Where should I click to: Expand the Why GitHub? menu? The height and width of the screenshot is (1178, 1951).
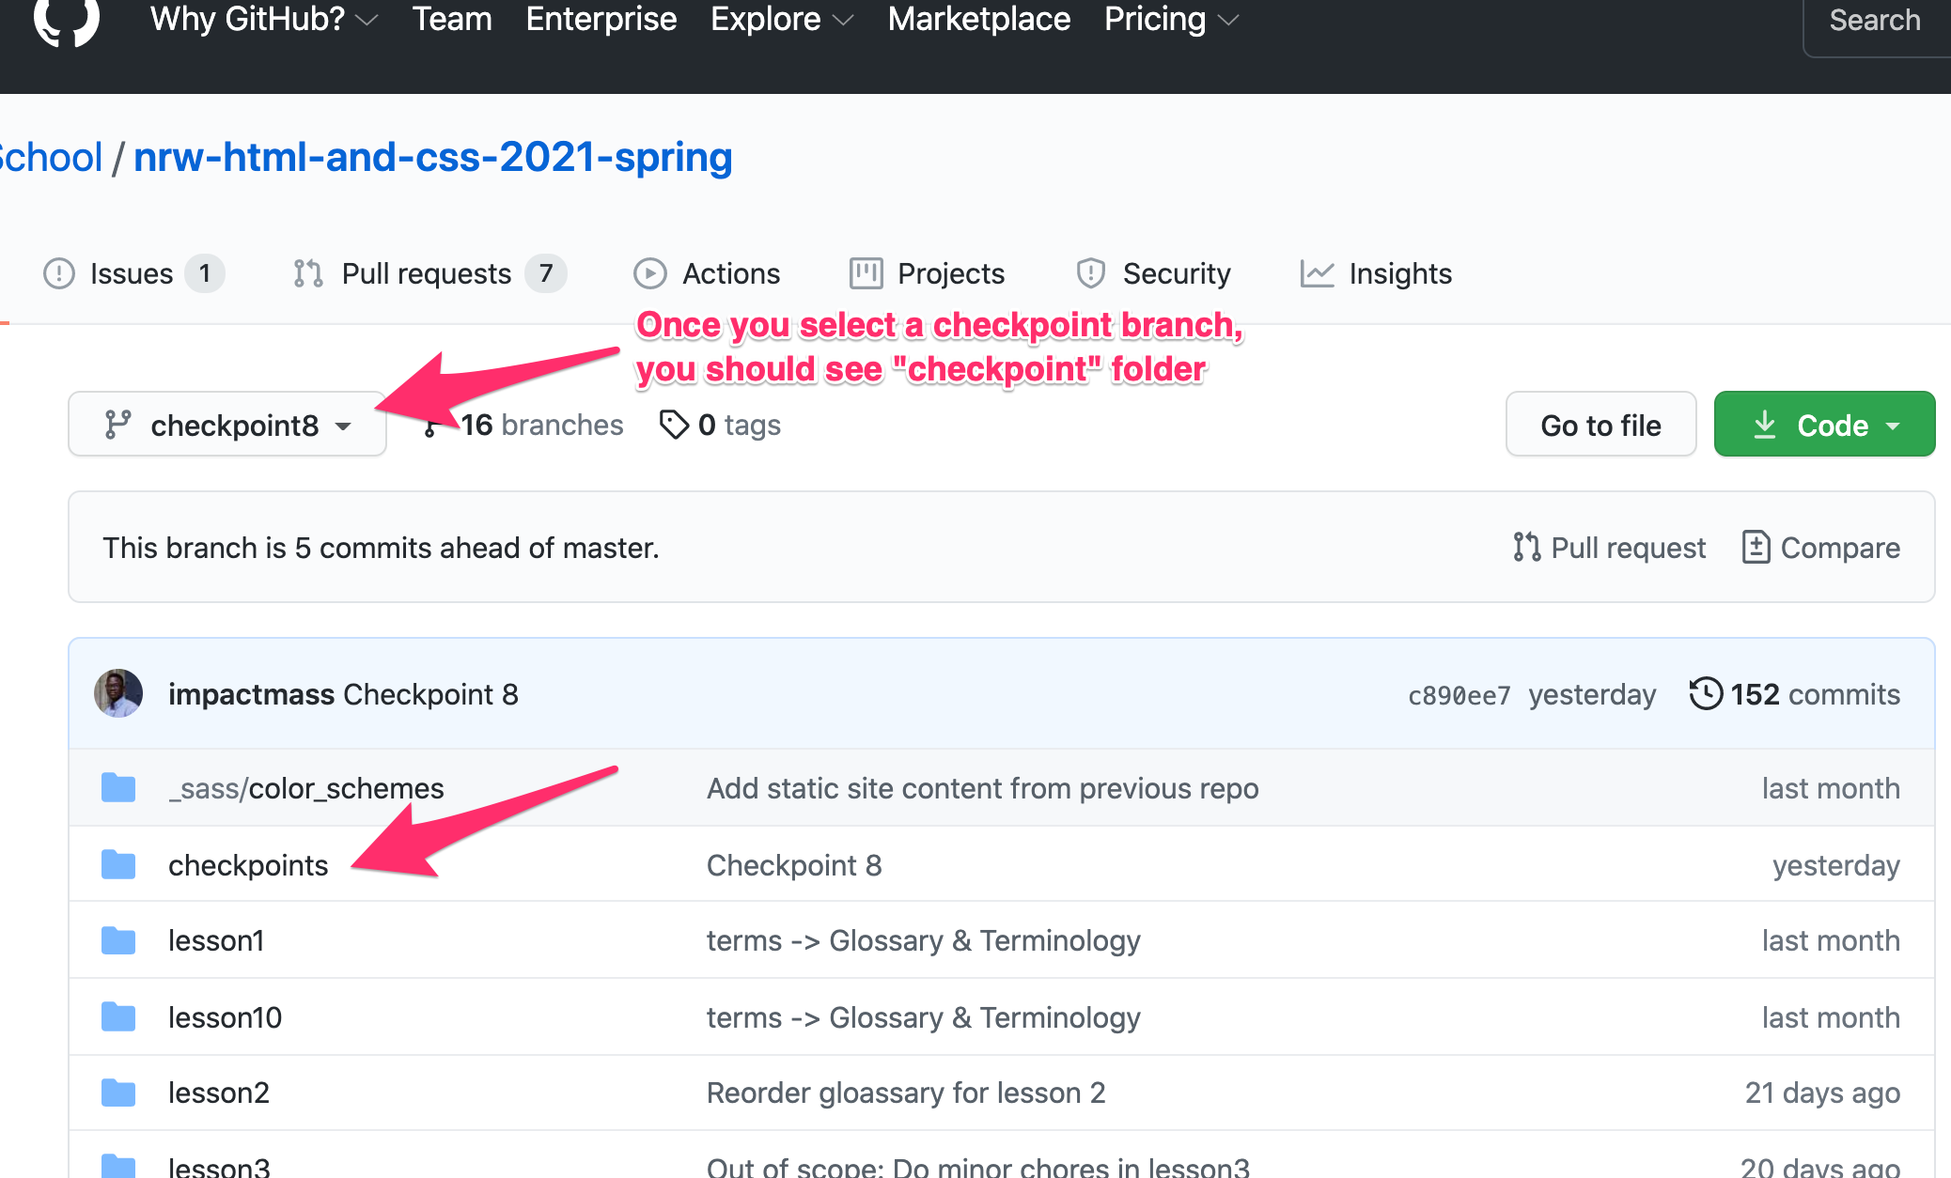coord(263,20)
